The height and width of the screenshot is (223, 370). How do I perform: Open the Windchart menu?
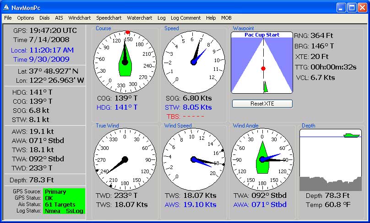tap(80, 18)
